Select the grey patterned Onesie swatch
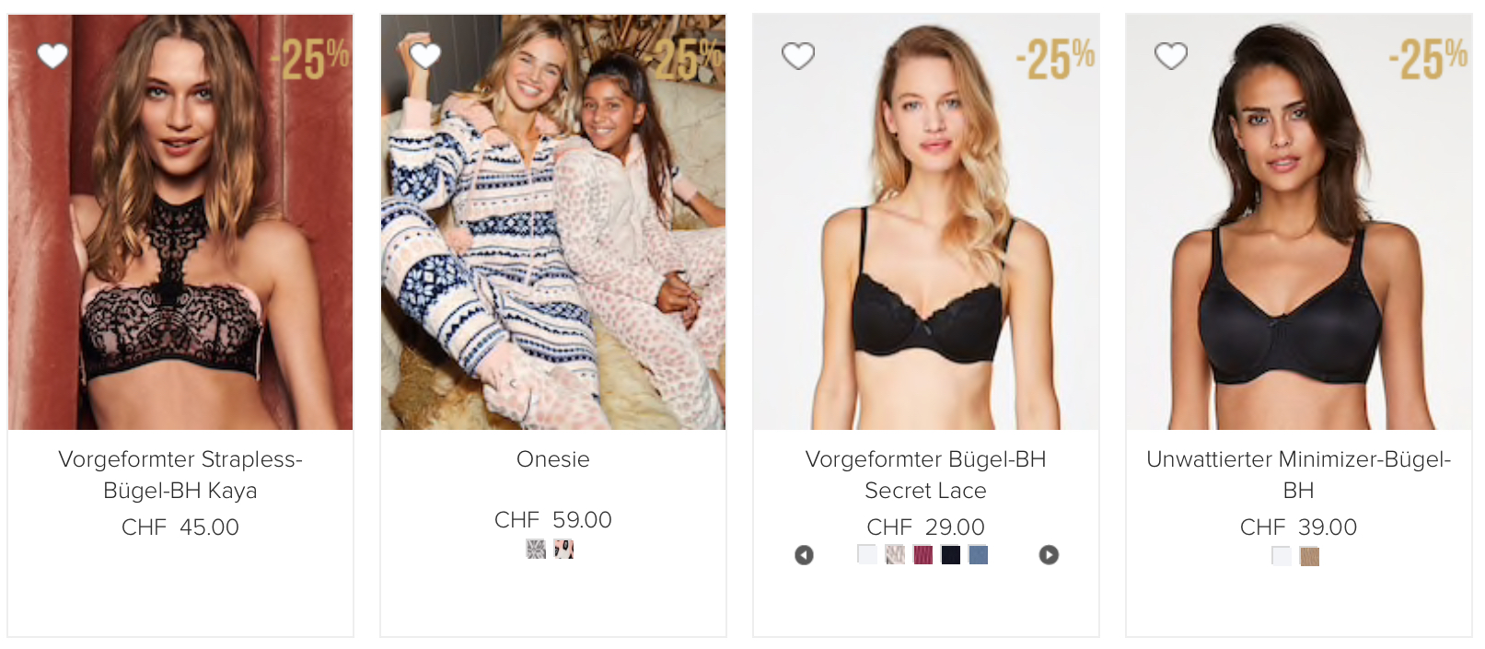Viewport: 1485px width, 649px height. point(536,550)
